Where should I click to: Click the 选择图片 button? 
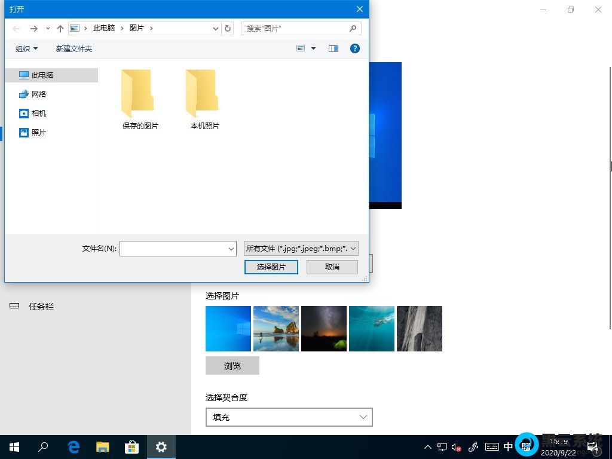click(271, 267)
